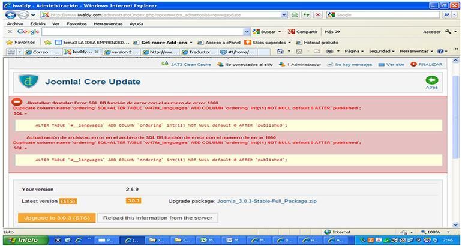Click the Compartir button on Google toolbar
This screenshot has width=462, height=246.
point(303,32)
